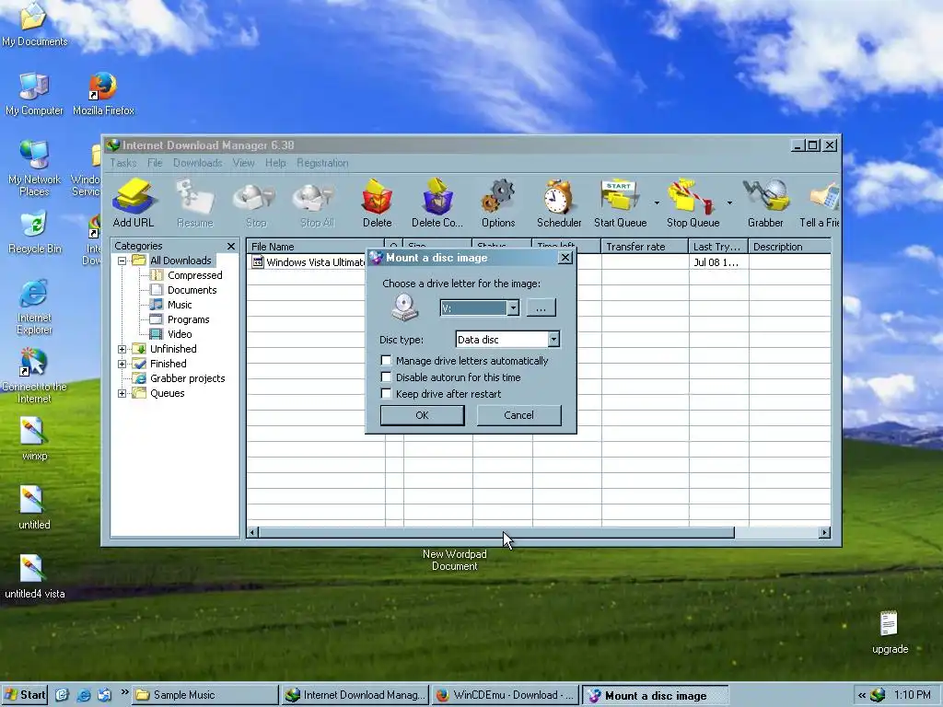Image resolution: width=943 pixels, height=707 pixels.
Task: Select Mozilla Firefox desktop shortcut
Action: pos(103,94)
